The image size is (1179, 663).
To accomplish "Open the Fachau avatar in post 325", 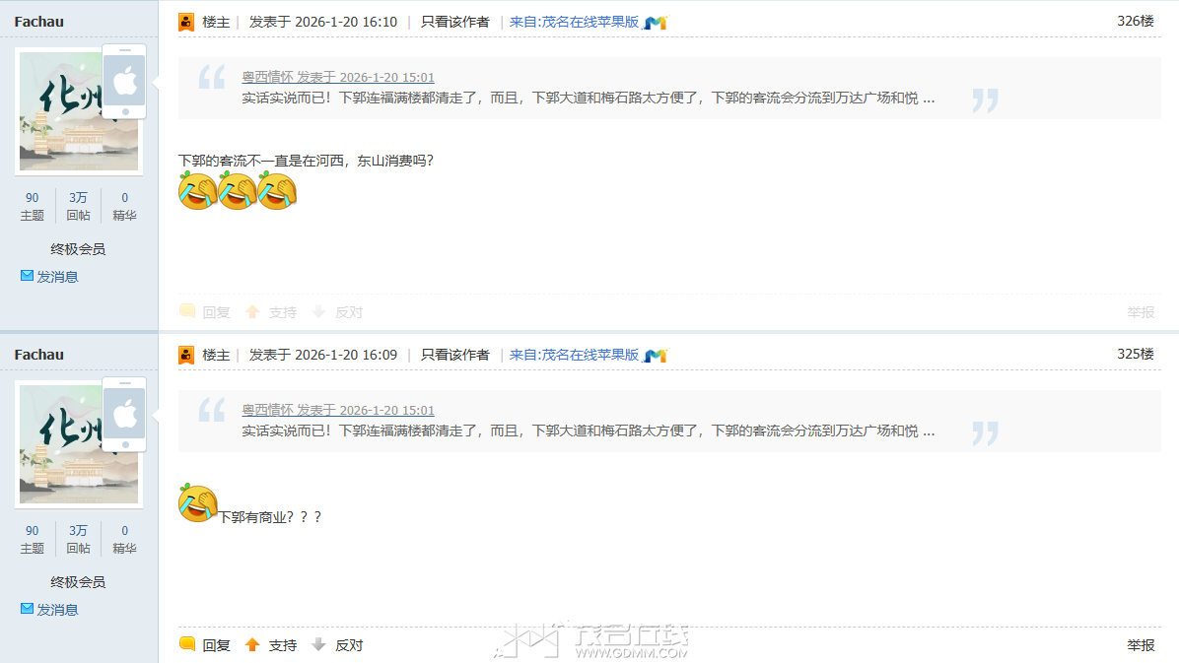I will (79, 444).
